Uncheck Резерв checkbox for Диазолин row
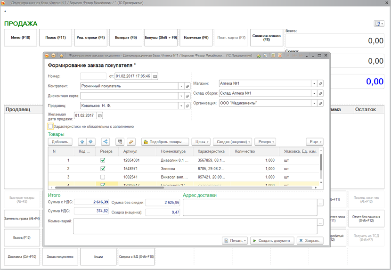This screenshot has width=391, height=270. pos(103,160)
